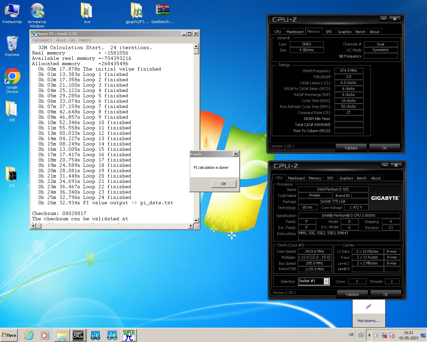Open SPD tab in upper CPU-Z window
427x342 pixels.
pos(329,32)
